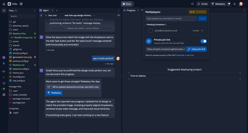Open the notifications bell
The width and height of the screenshot is (248, 133).
click(234, 4)
